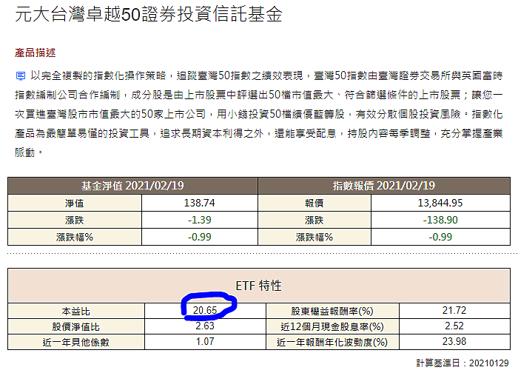The width and height of the screenshot is (518, 370).
Task: Click the index 報價 label cell
Action: (314, 203)
